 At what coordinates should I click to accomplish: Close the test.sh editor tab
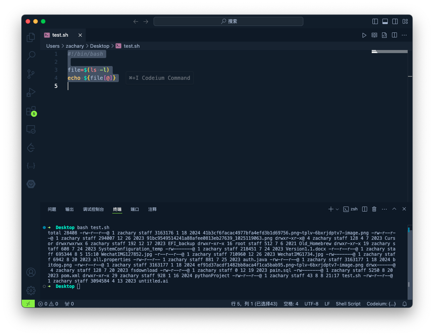(80, 35)
